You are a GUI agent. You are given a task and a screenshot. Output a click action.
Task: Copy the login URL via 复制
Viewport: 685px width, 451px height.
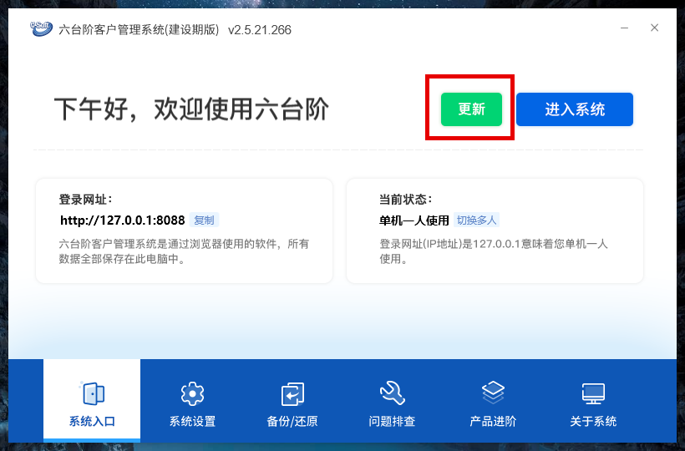tap(204, 220)
